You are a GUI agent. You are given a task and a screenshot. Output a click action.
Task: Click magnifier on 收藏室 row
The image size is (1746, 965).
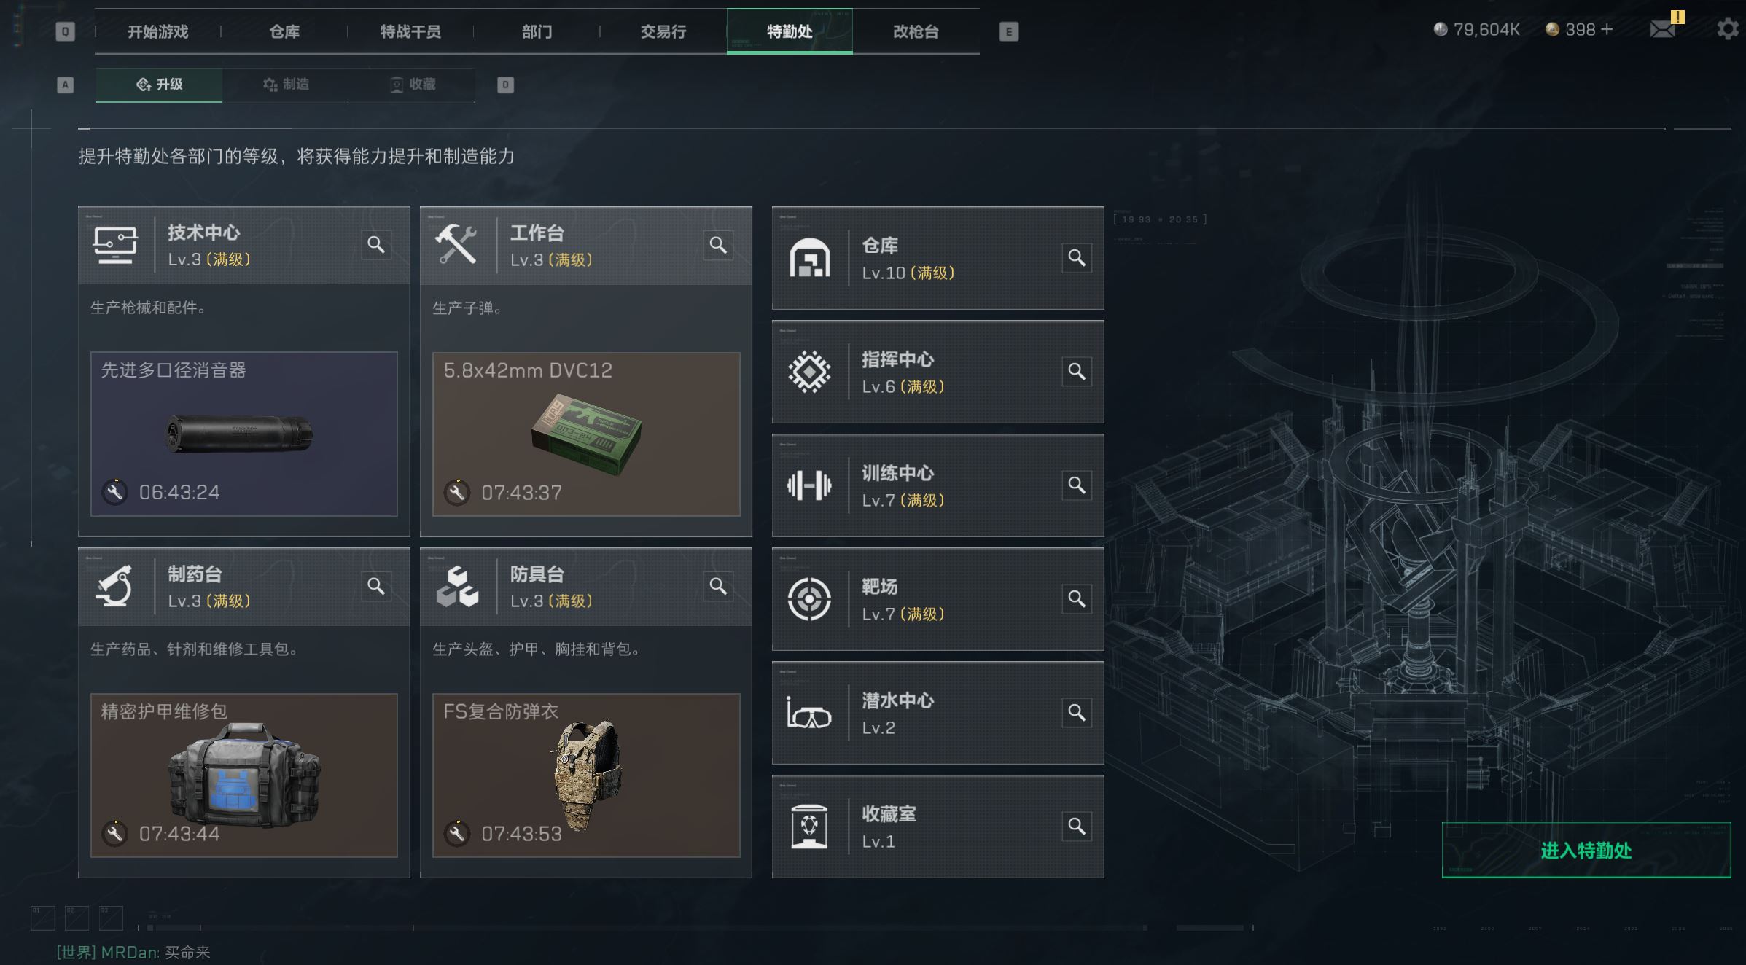(1077, 827)
